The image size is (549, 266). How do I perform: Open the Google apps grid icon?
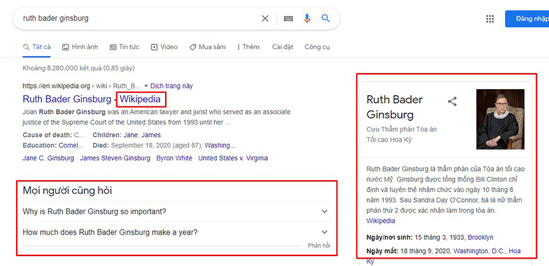[490, 19]
